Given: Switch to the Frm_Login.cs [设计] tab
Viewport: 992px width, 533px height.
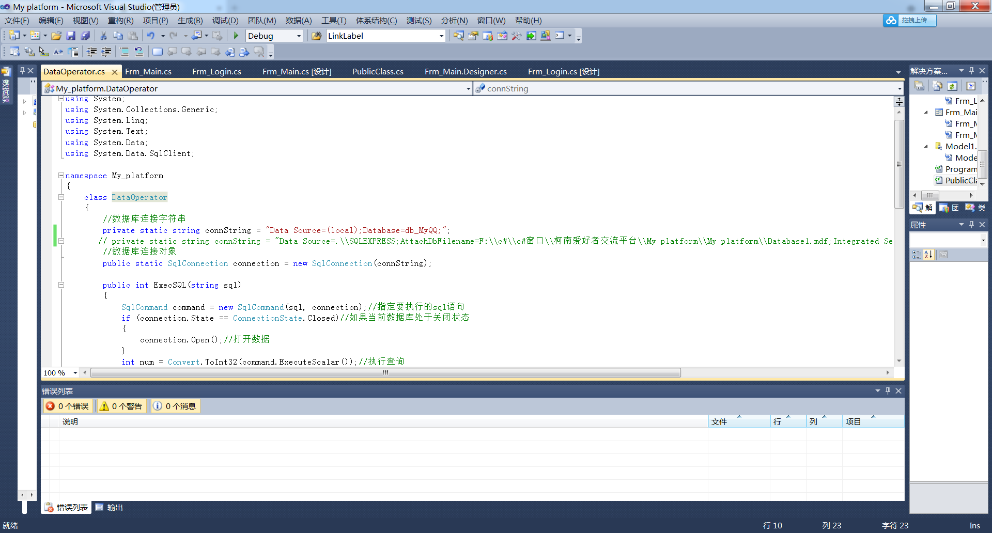Looking at the screenshot, I should tap(564, 72).
